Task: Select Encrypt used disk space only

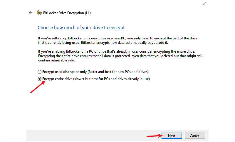Action: coord(93,72)
